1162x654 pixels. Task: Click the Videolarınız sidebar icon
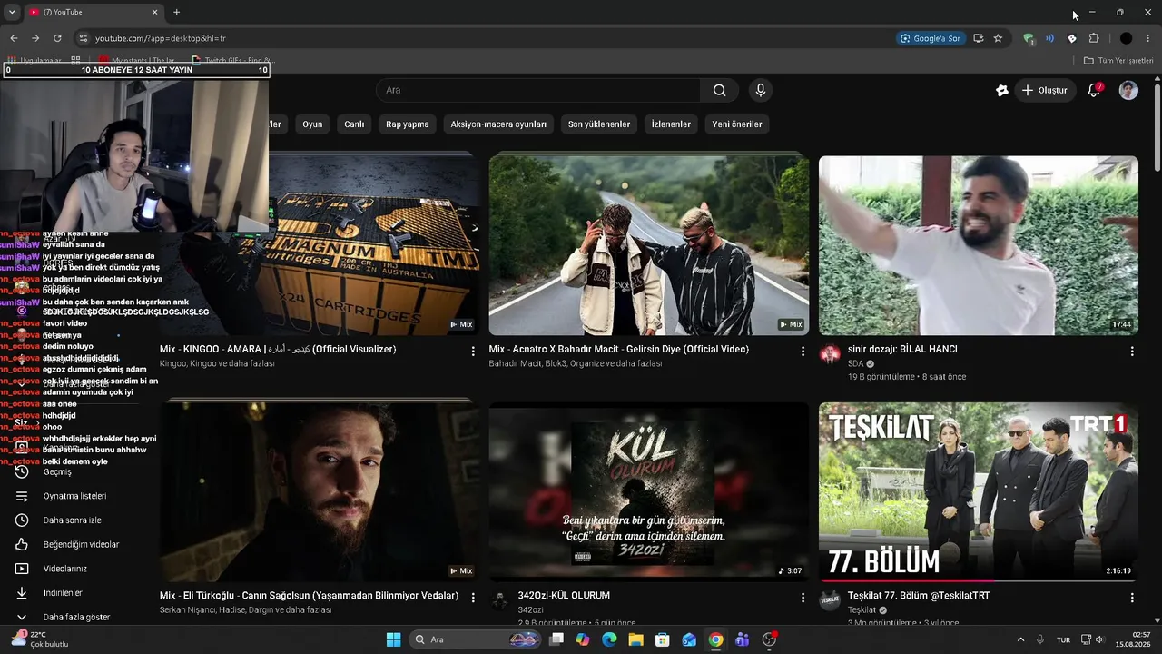22,569
